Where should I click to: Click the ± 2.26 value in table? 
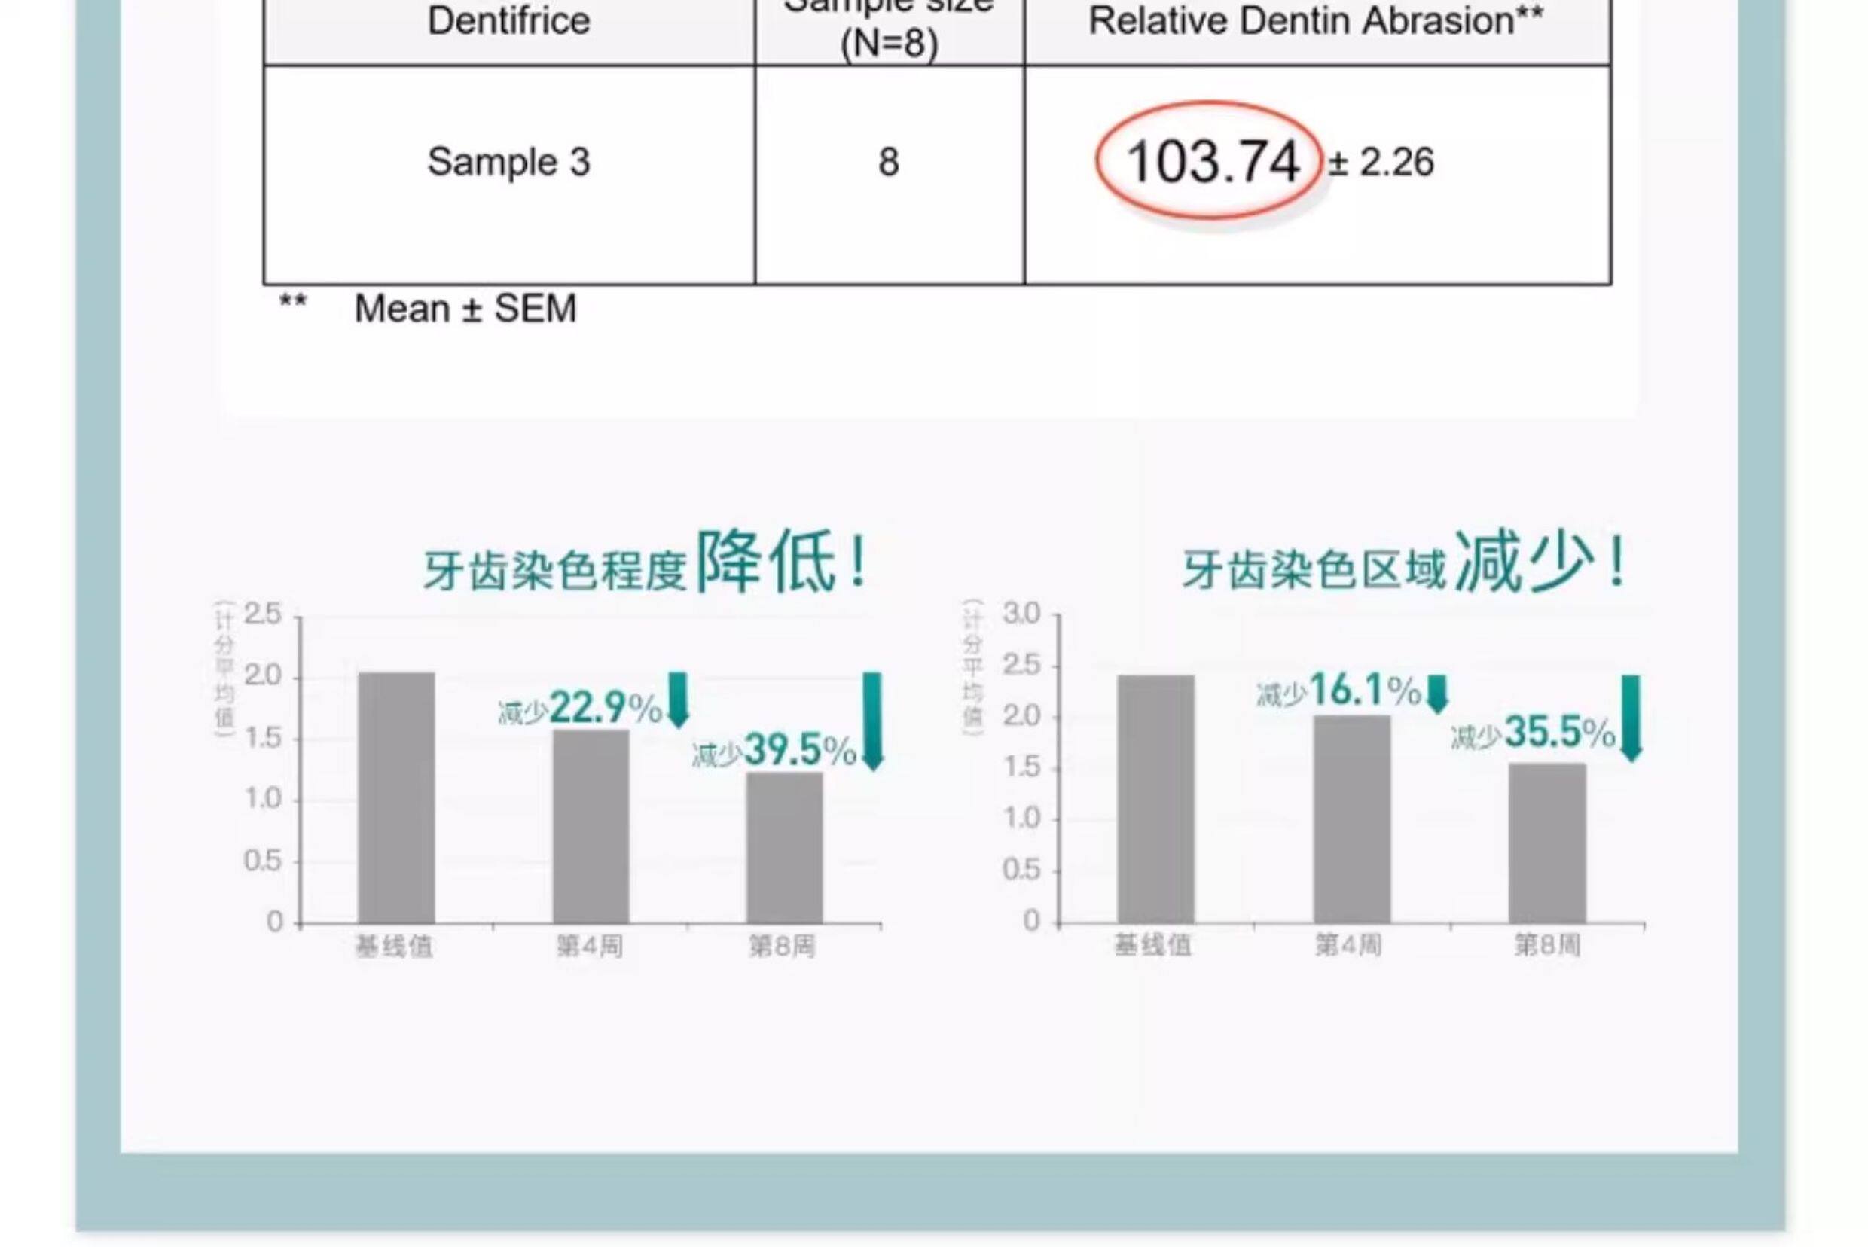[1381, 162]
